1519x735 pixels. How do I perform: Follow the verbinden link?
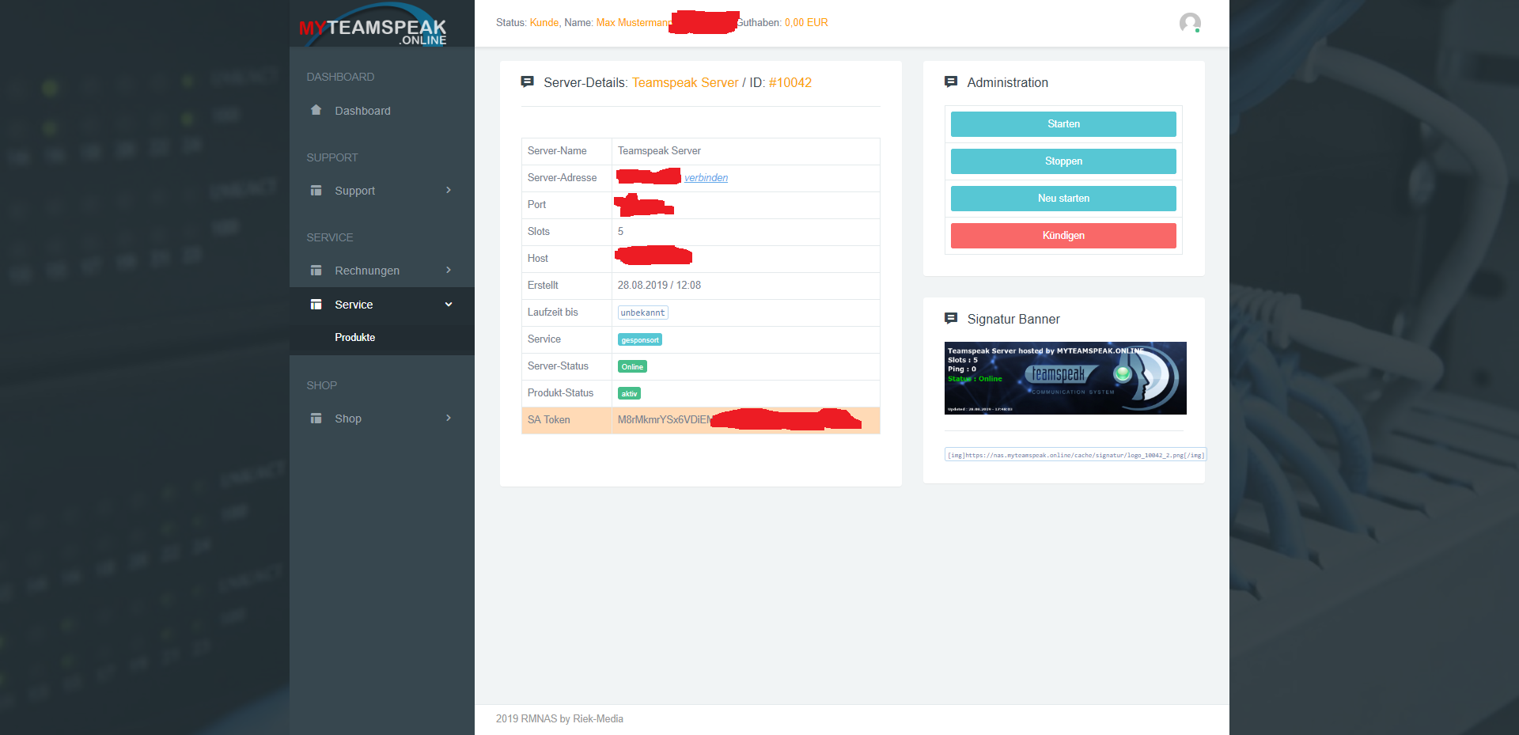tap(706, 178)
